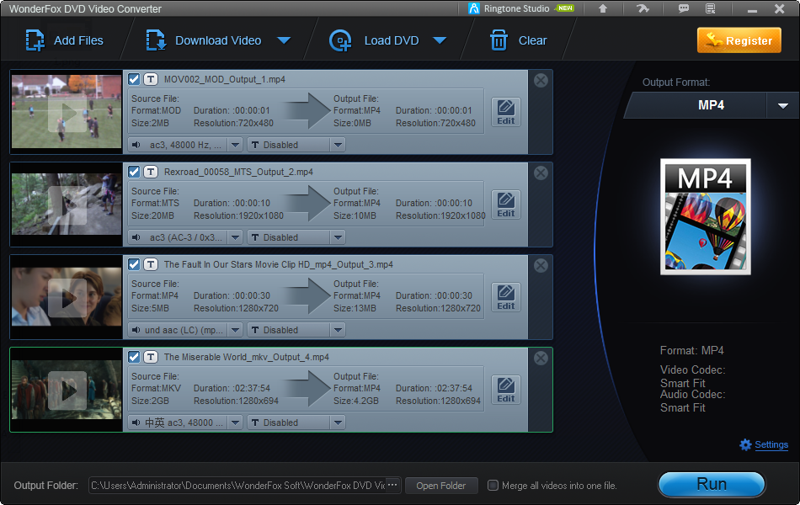Expand the Download Video dropdown arrow
The image size is (800, 505).
(x=284, y=40)
